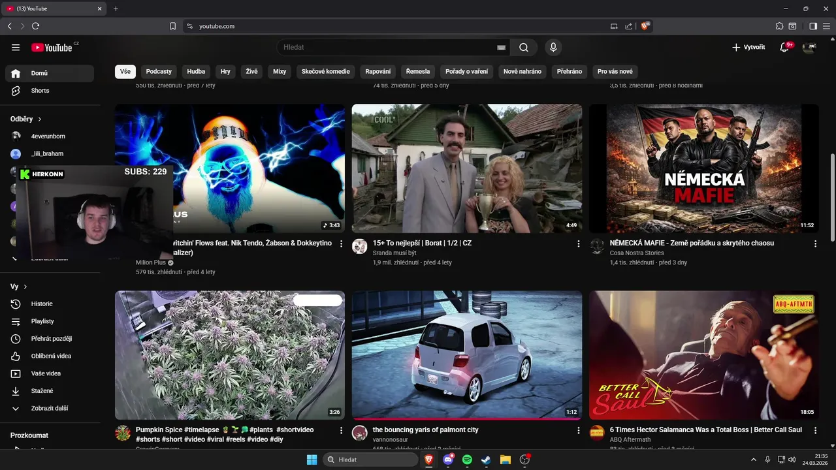The image size is (836, 470).
Task: Open the _lili_braham subscription channel
Action: click(x=50, y=153)
